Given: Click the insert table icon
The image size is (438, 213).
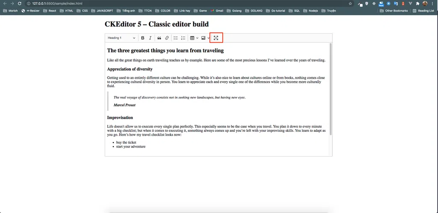Looking at the screenshot, I should coord(192,38).
